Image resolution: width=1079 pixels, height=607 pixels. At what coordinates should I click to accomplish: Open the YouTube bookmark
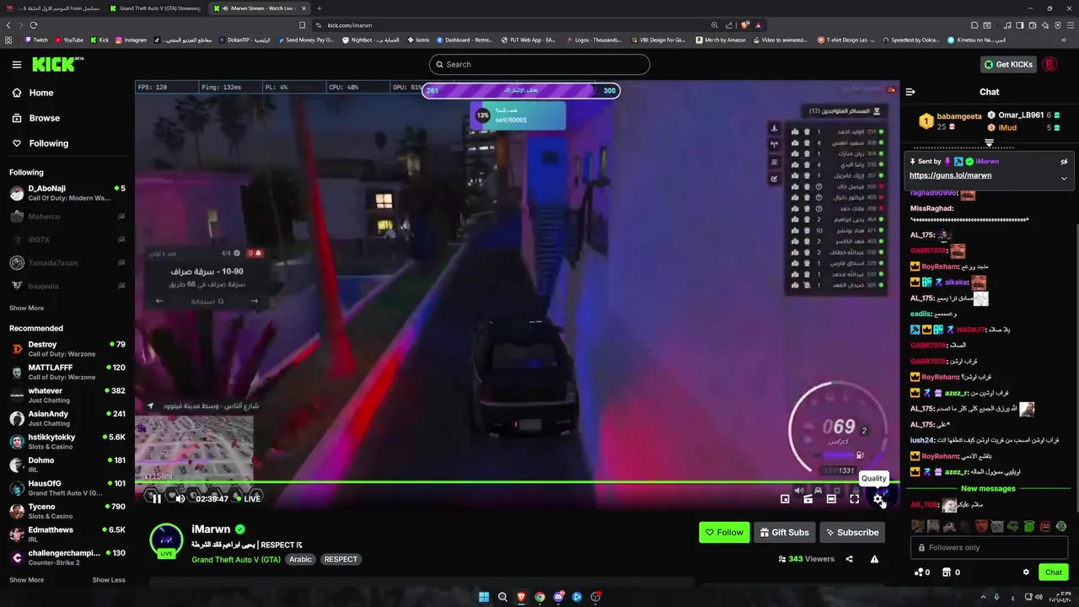[x=69, y=40]
